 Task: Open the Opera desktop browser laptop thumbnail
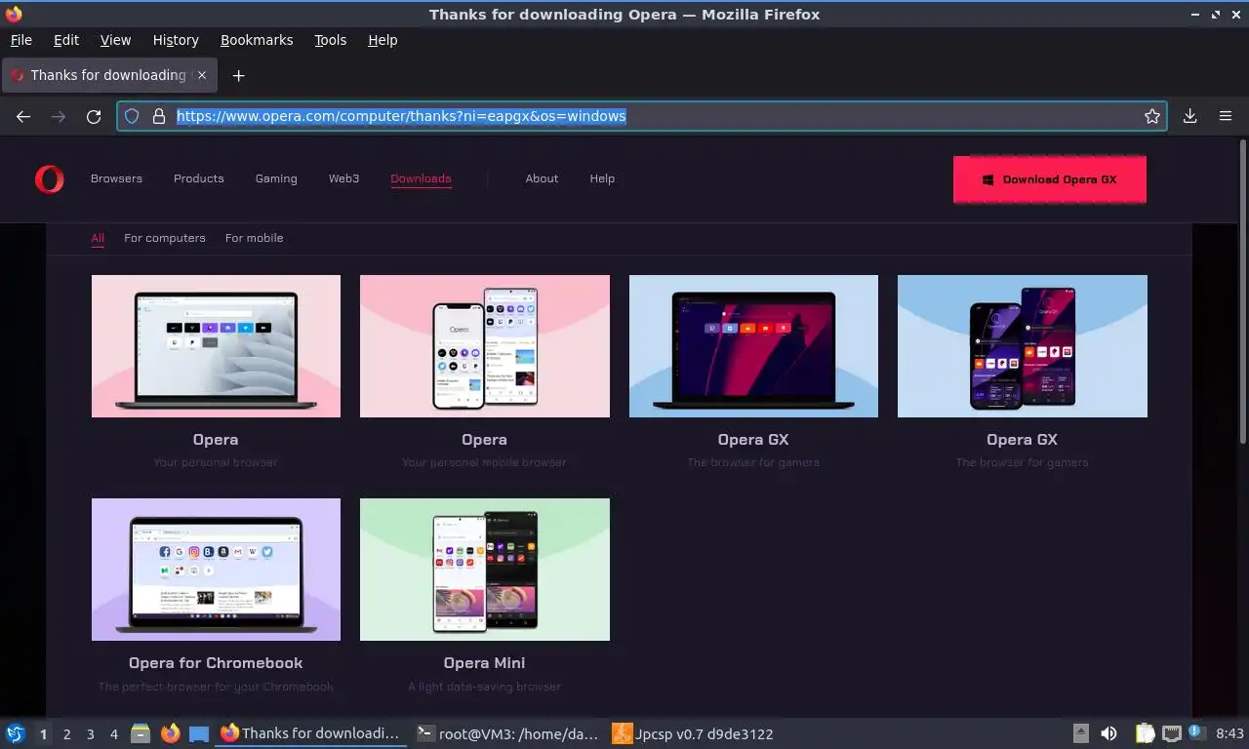tap(216, 346)
